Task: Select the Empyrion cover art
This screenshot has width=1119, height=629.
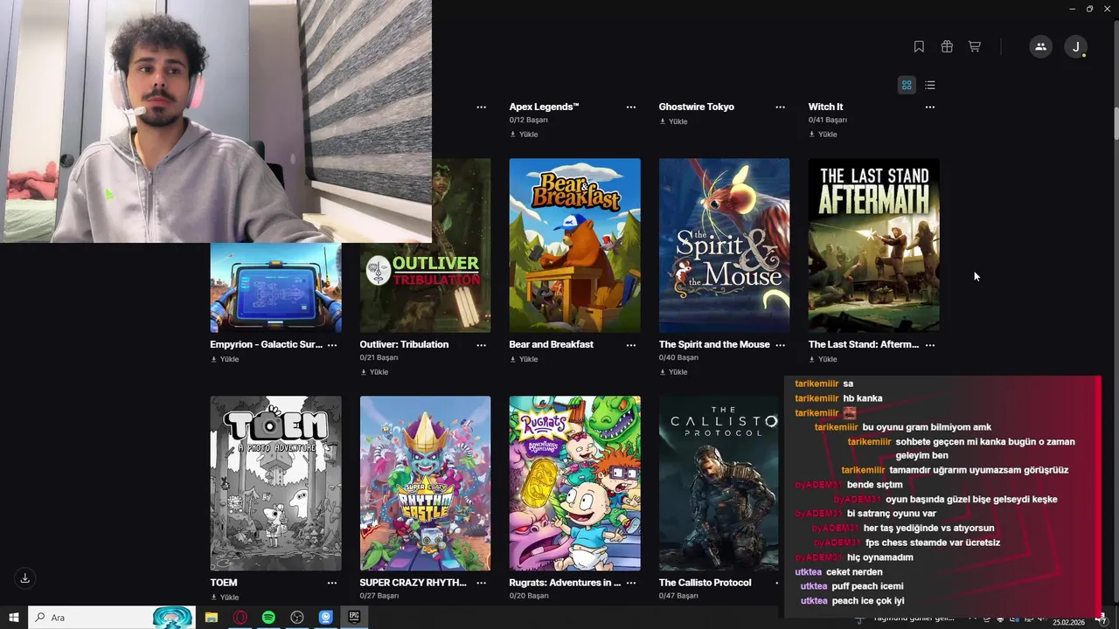Action: tap(275, 287)
